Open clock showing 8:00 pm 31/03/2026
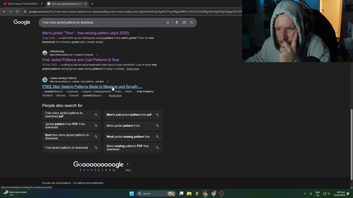Screen dimensions: 353x198 [339, 194]
